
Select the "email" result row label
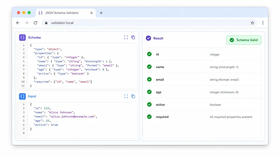160,80
